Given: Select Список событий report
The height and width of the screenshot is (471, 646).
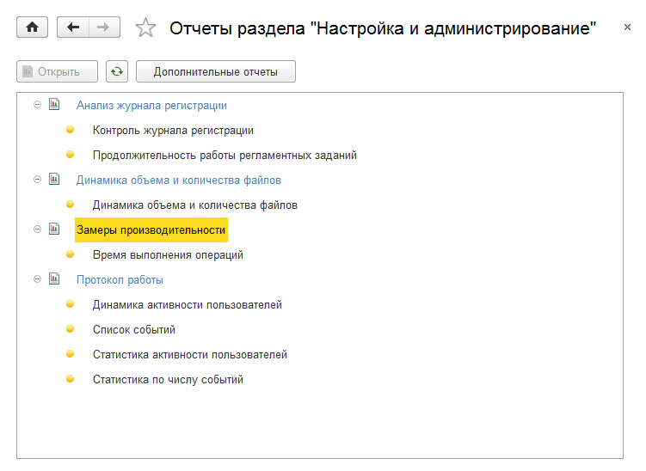Looking at the screenshot, I should point(133,329).
